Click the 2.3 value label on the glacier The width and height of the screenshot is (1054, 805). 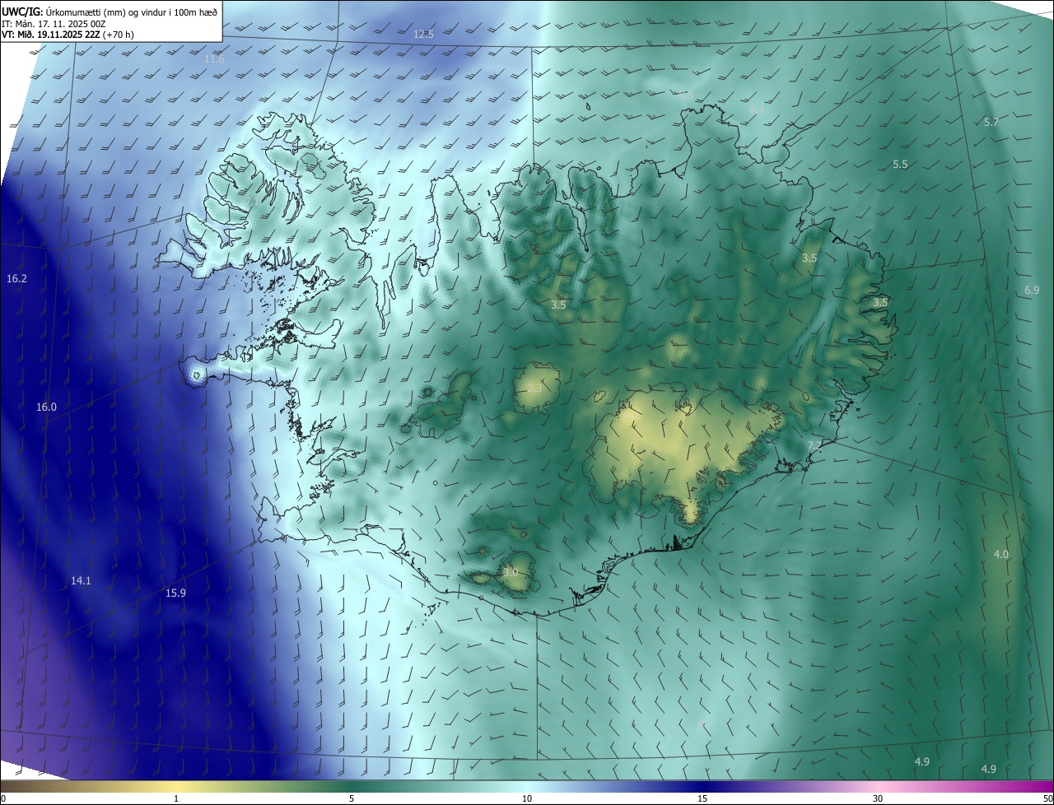pos(534,388)
